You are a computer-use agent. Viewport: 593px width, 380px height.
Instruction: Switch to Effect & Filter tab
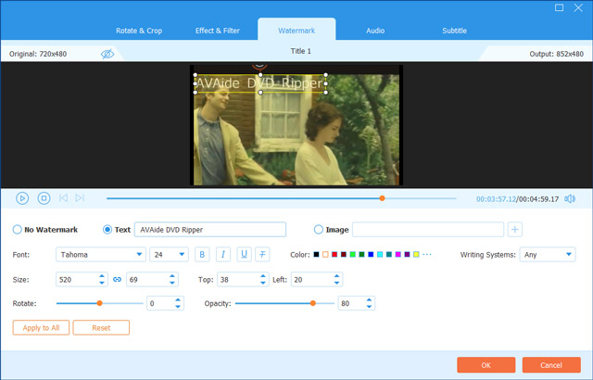[x=218, y=31]
